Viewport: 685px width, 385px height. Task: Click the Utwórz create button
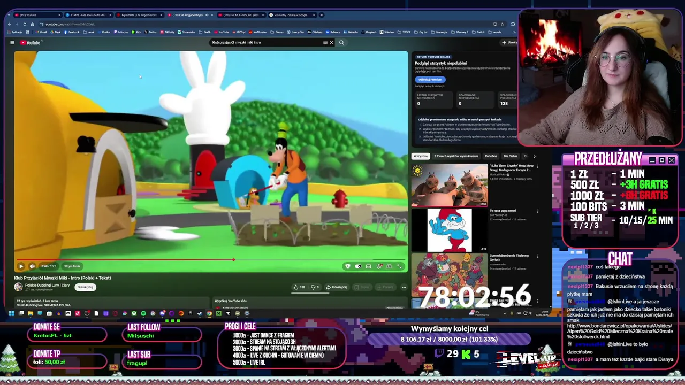[509, 43]
